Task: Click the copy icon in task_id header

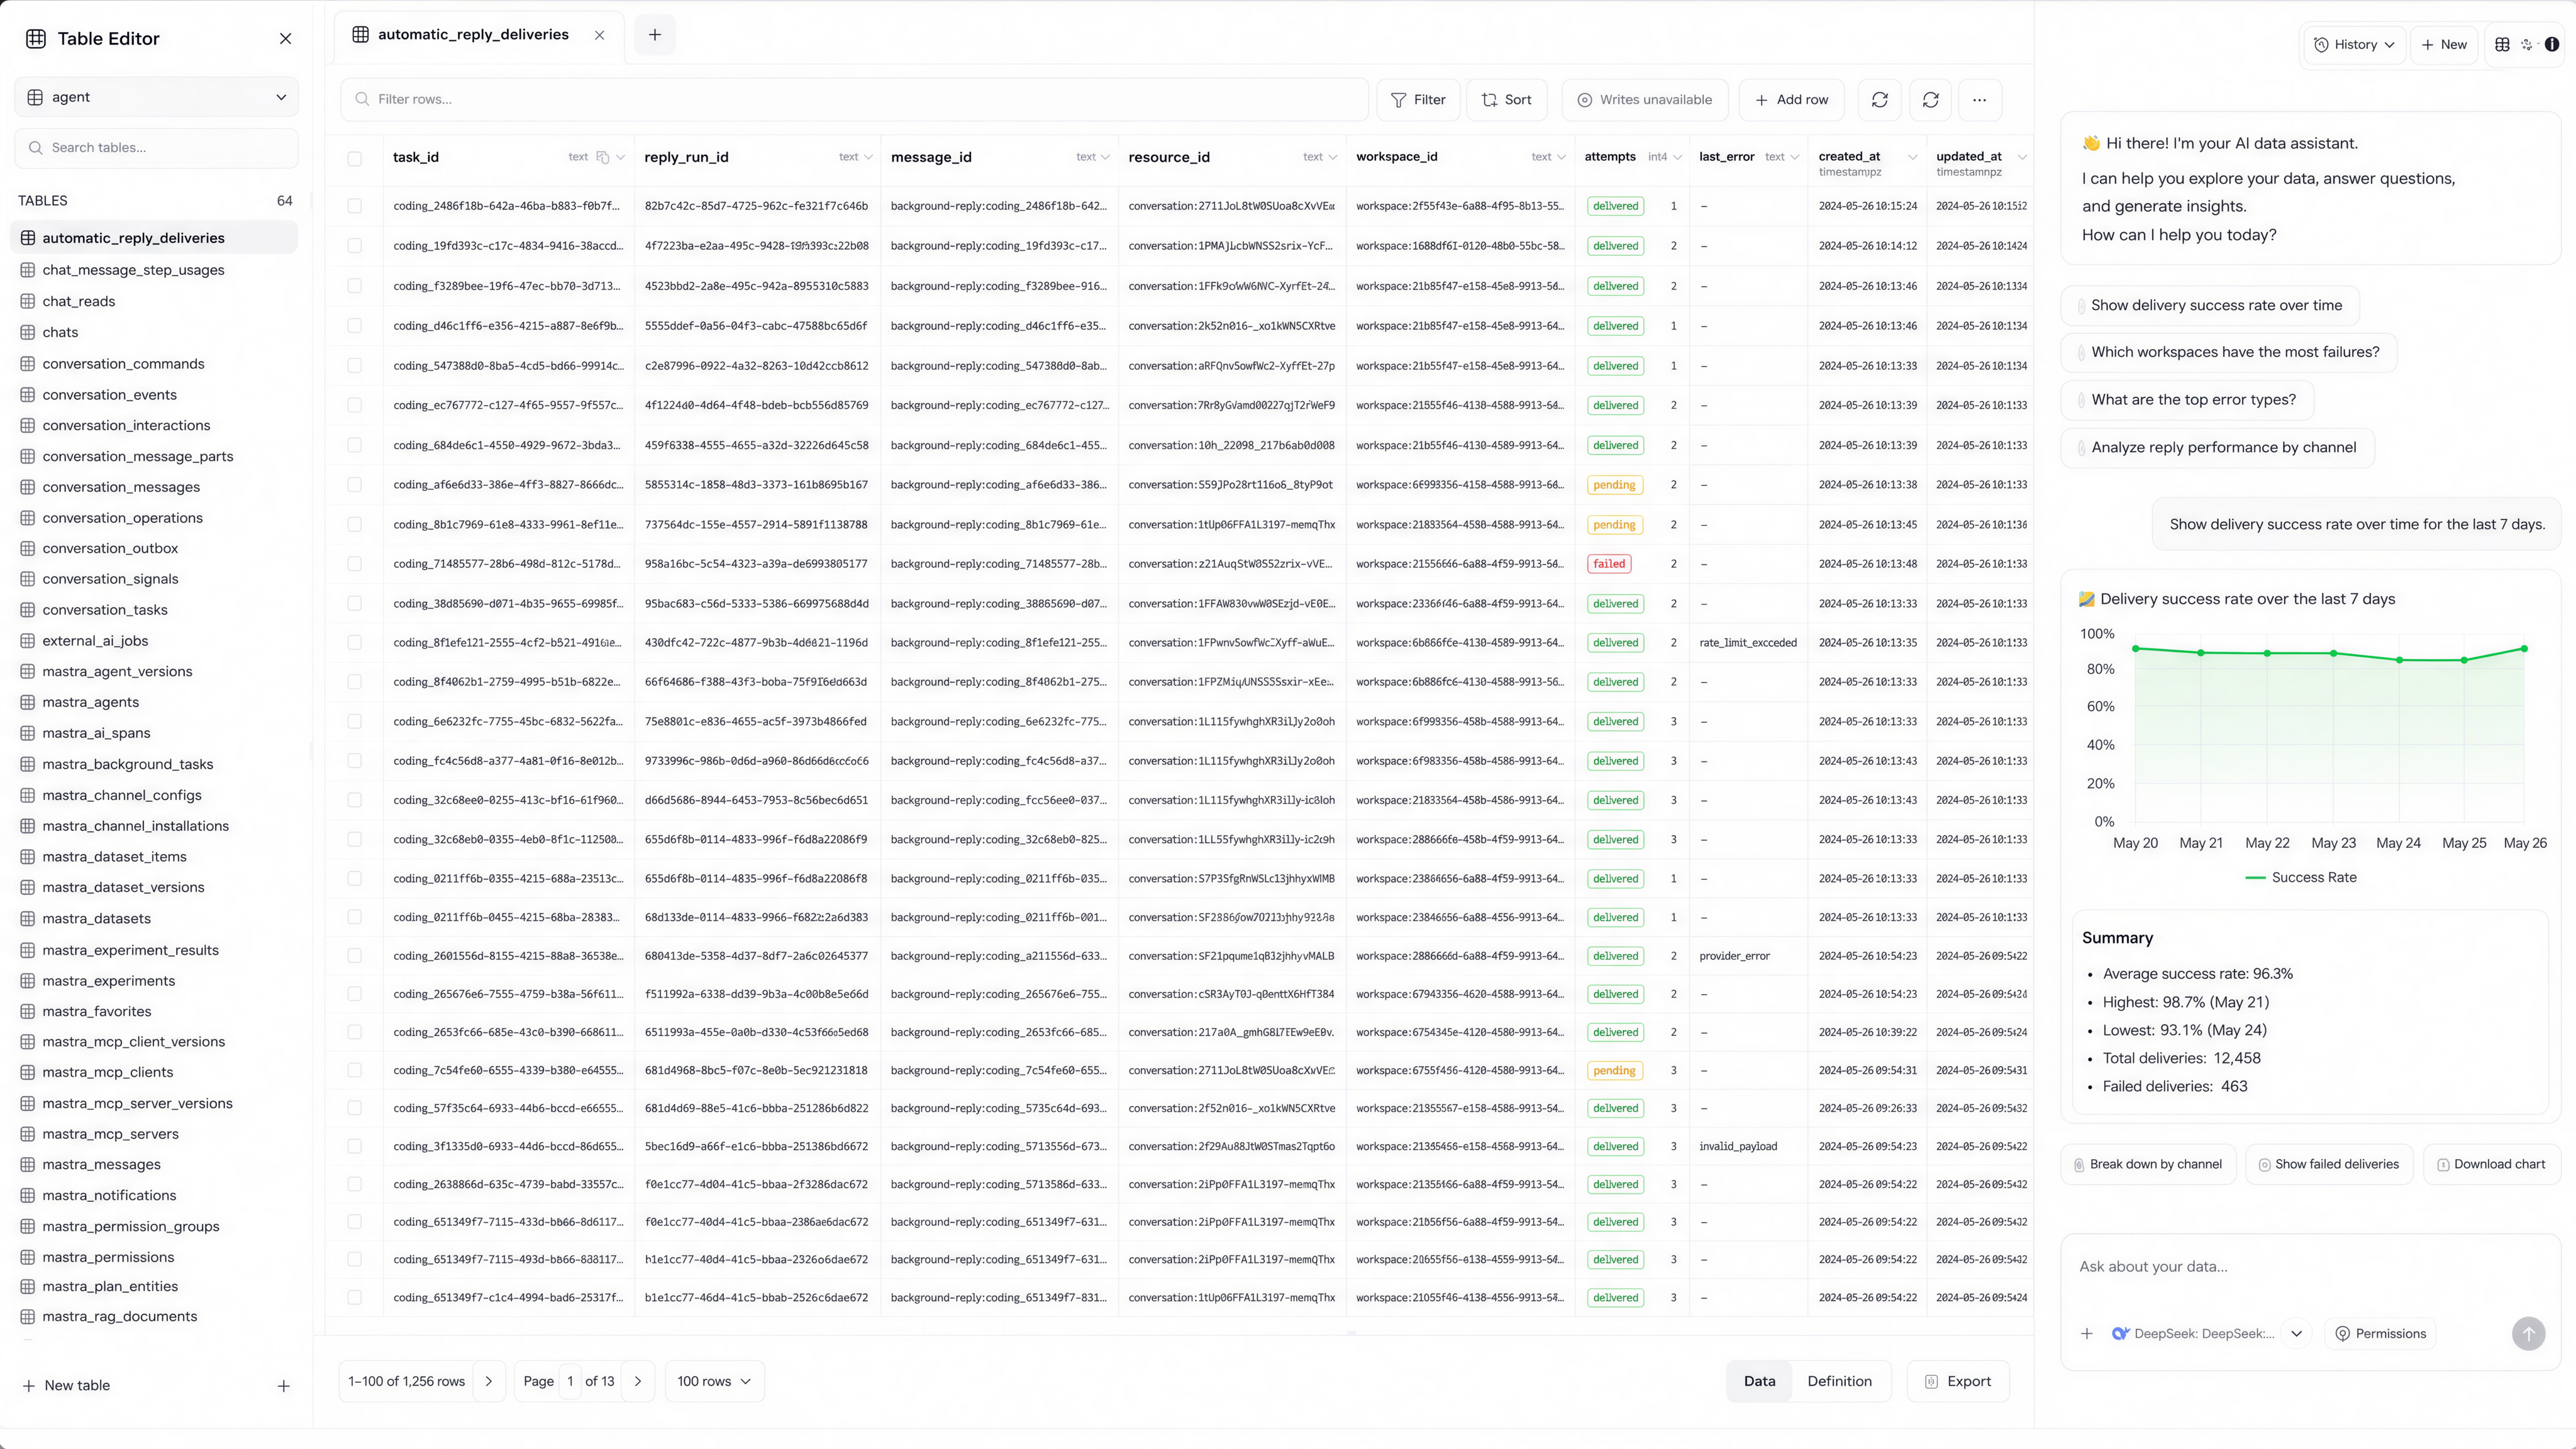Action: [603, 157]
